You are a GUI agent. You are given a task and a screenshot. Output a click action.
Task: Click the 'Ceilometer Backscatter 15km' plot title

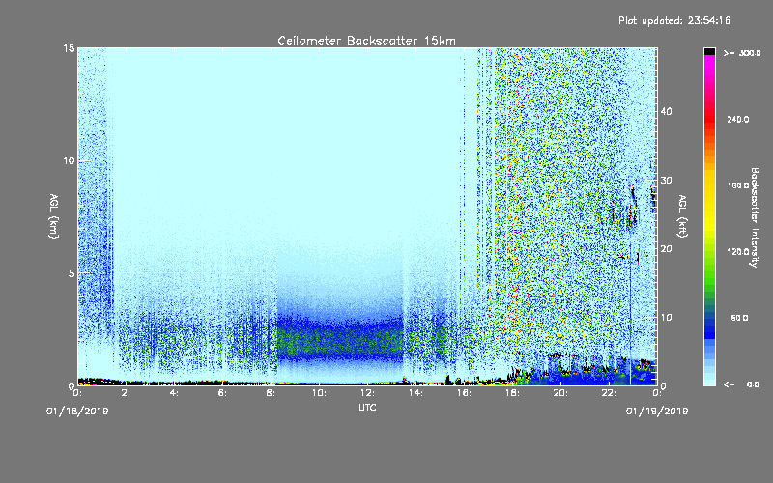(x=366, y=41)
